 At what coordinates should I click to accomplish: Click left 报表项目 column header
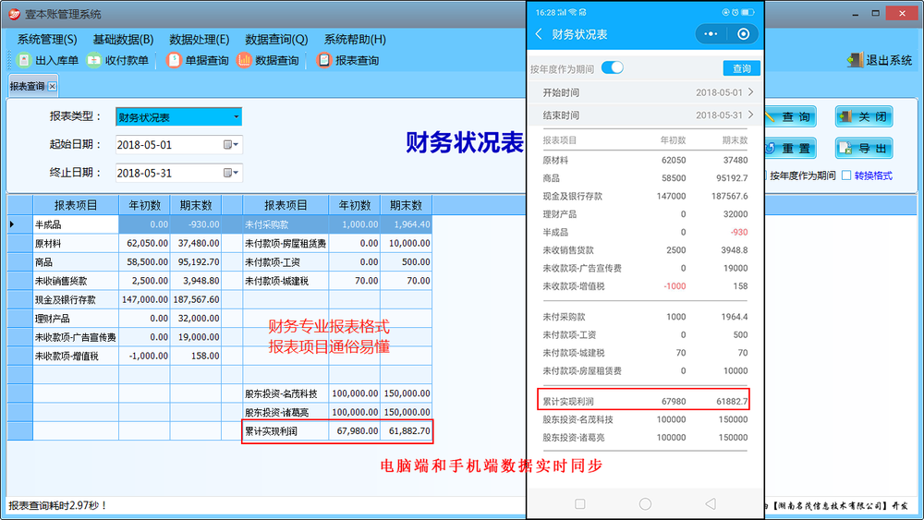(76, 205)
